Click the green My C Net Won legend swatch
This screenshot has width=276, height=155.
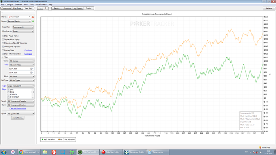pos(43,139)
